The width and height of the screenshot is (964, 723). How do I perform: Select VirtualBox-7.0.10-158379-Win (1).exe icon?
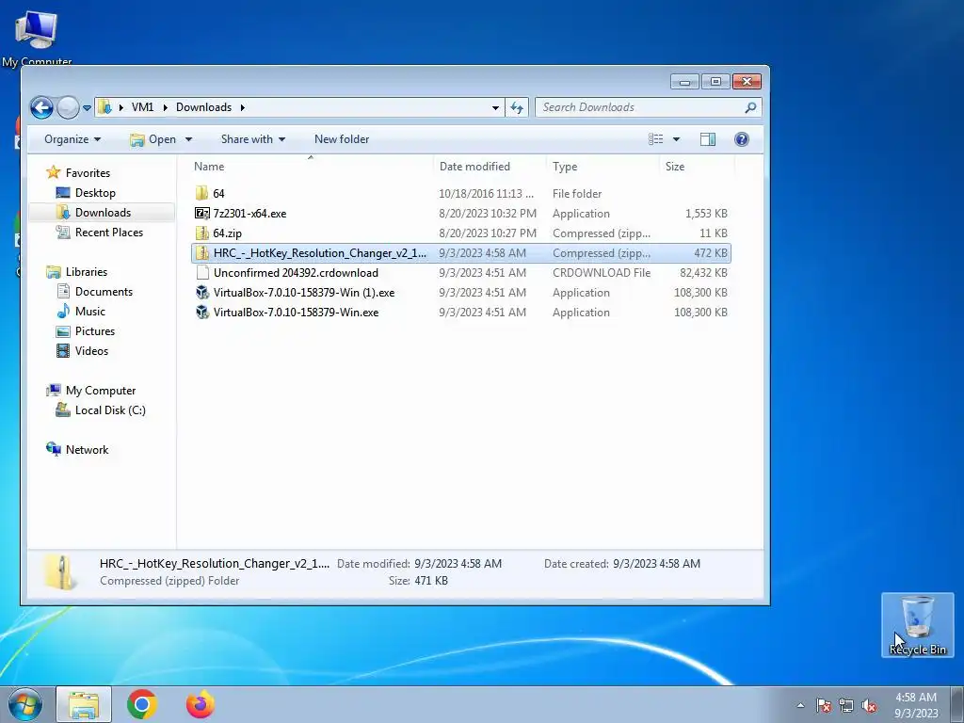point(202,293)
